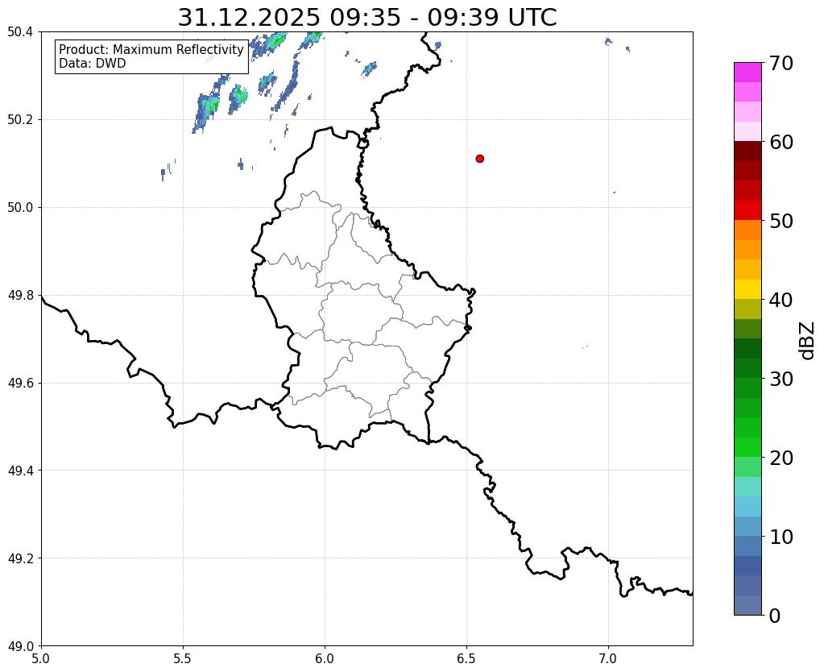Click the latitude axis label 50.2
Viewport: 824px width, 672px height.
coord(20,120)
